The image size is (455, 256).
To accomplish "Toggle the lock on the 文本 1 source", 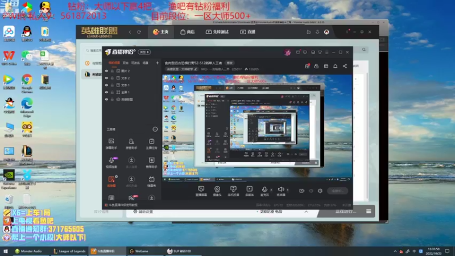I will [112, 85].
